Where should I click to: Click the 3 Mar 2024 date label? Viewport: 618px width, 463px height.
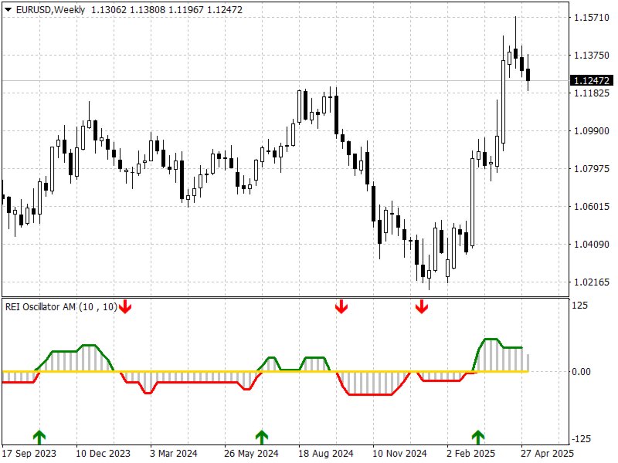point(173,454)
